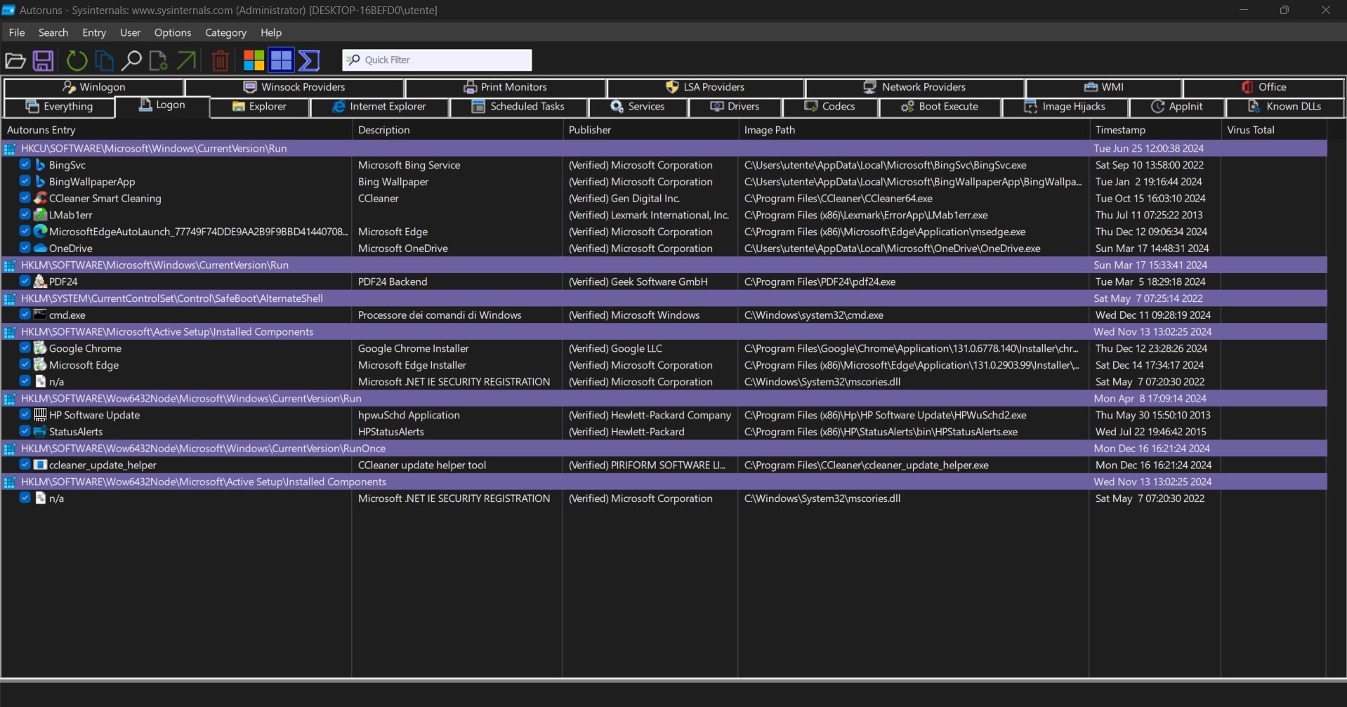Click the Open file toolbar icon
Viewport: 1347px width, 707px height.
click(15, 60)
